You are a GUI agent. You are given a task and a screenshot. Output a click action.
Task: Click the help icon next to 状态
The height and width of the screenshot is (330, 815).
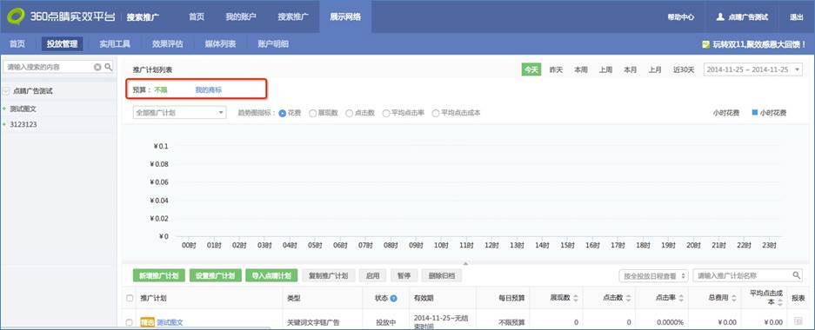[393, 299]
